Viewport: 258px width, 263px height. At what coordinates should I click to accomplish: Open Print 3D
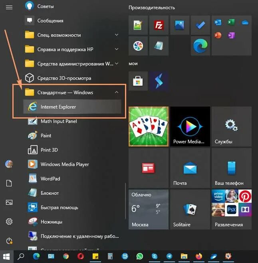pyautogui.click(x=72, y=150)
